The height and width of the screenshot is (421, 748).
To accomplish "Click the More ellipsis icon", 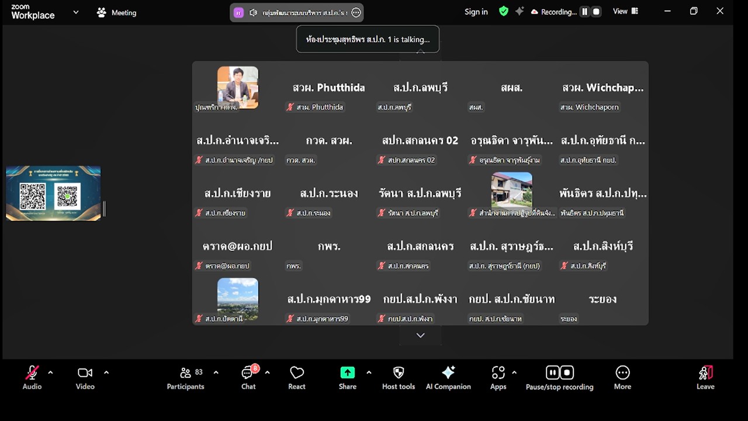I will (x=622, y=372).
